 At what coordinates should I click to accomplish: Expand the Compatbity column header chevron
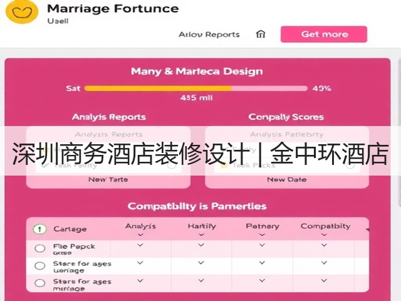coord(325,235)
